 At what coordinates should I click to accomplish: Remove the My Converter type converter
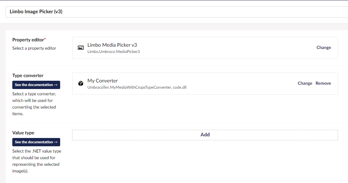[323, 83]
